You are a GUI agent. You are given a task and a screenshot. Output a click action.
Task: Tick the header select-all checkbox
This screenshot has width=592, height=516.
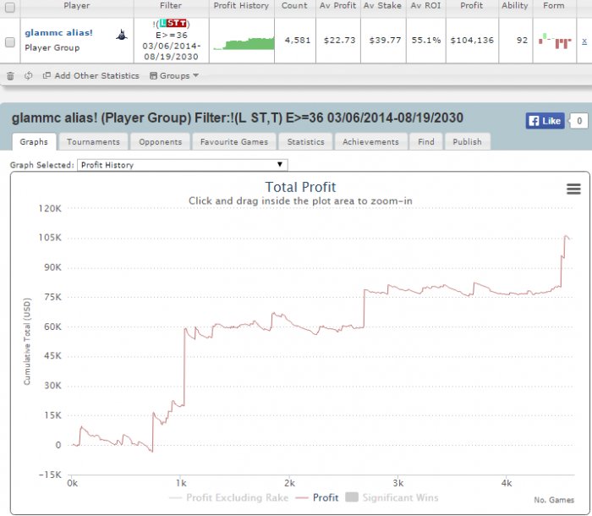coord(10,7)
